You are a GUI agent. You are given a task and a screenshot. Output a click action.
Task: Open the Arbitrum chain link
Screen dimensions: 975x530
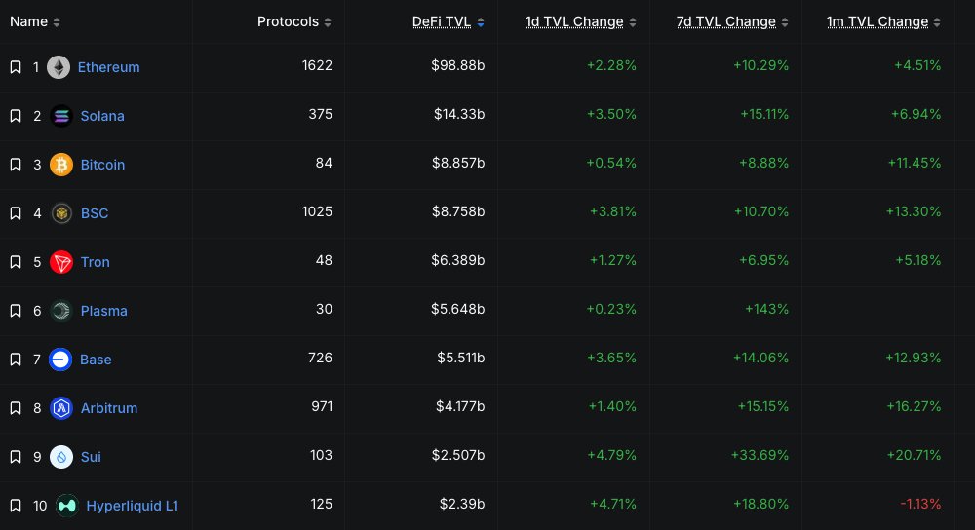tap(108, 408)
